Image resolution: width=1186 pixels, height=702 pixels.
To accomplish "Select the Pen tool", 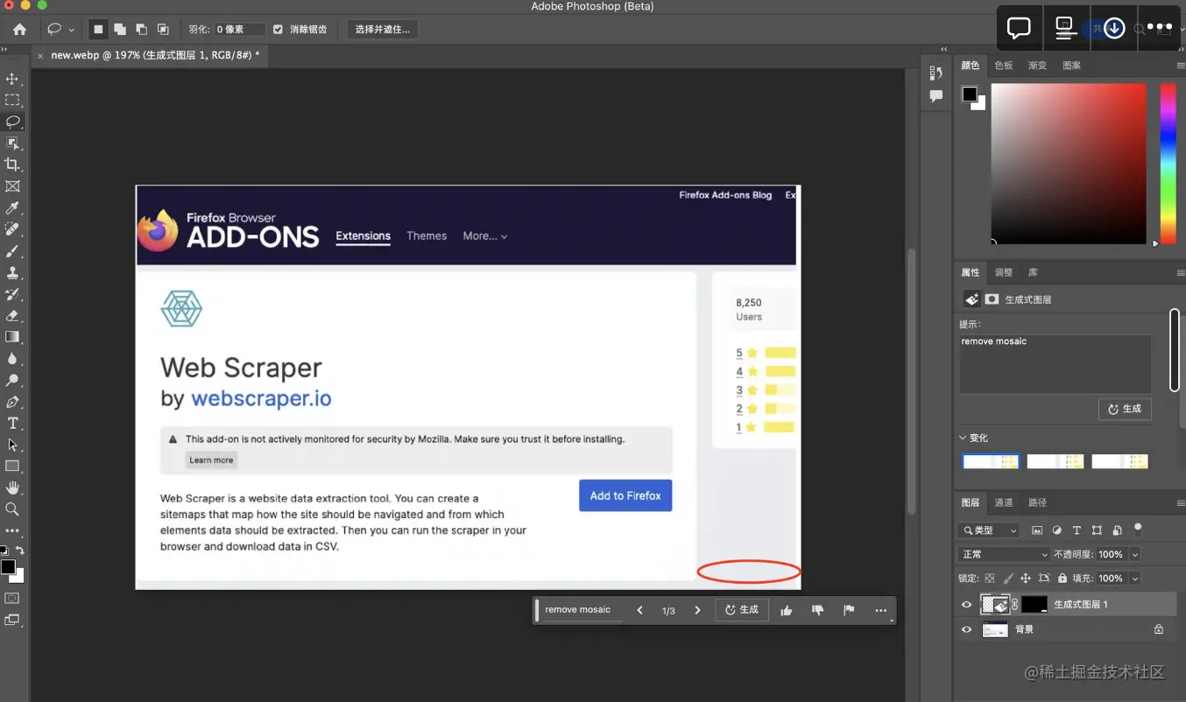I will click(x=12, y=402).
